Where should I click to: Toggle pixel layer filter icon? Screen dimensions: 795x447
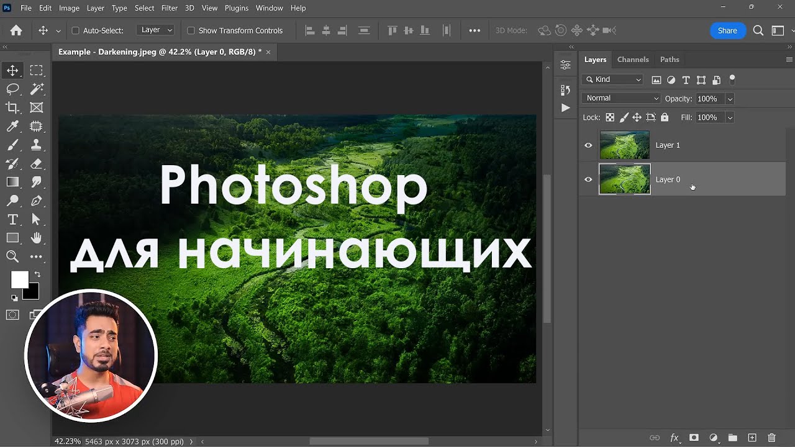click(656, 80)
